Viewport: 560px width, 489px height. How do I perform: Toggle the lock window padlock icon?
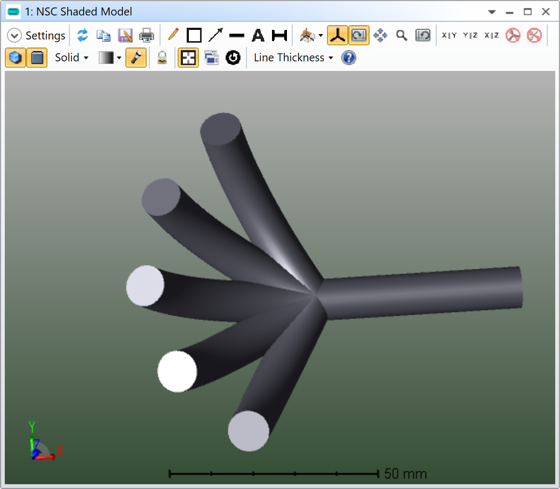click(x=162, y=58)
